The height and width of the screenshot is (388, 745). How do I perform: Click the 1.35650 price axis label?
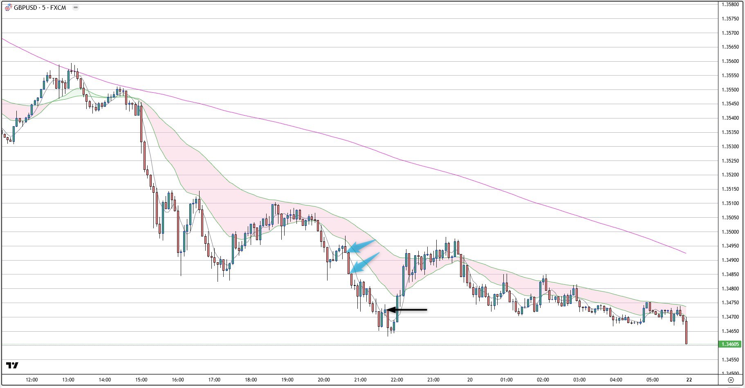(730, 47)
